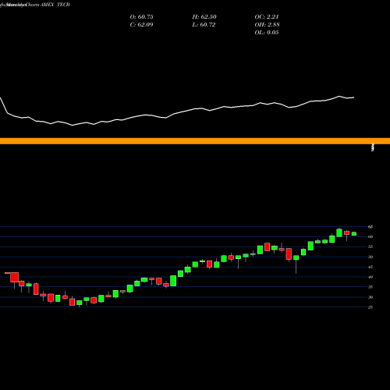This screenshot has width=390, height=390.
Task: Click the 55 price axis label
Action: (370, 246)
